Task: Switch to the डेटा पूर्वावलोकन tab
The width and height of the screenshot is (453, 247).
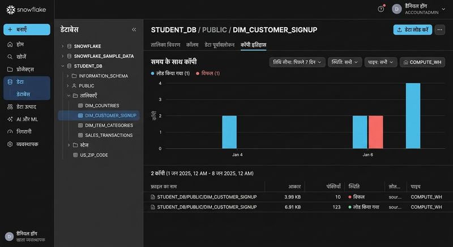Action: (x=220, y=45)
